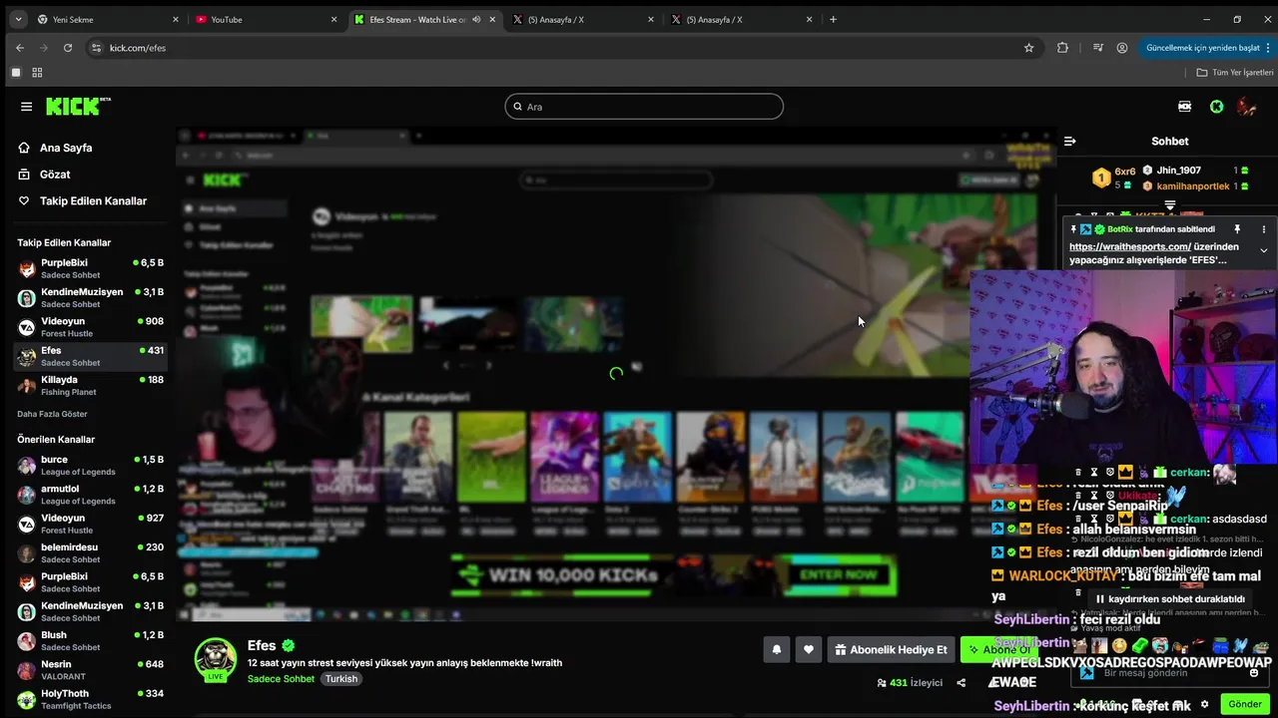Click the Turkish language tag
The image size is (1278, 718).
pyautogui.click(x=341, y=679)
